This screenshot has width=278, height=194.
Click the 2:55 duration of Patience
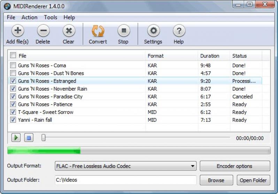206,104
